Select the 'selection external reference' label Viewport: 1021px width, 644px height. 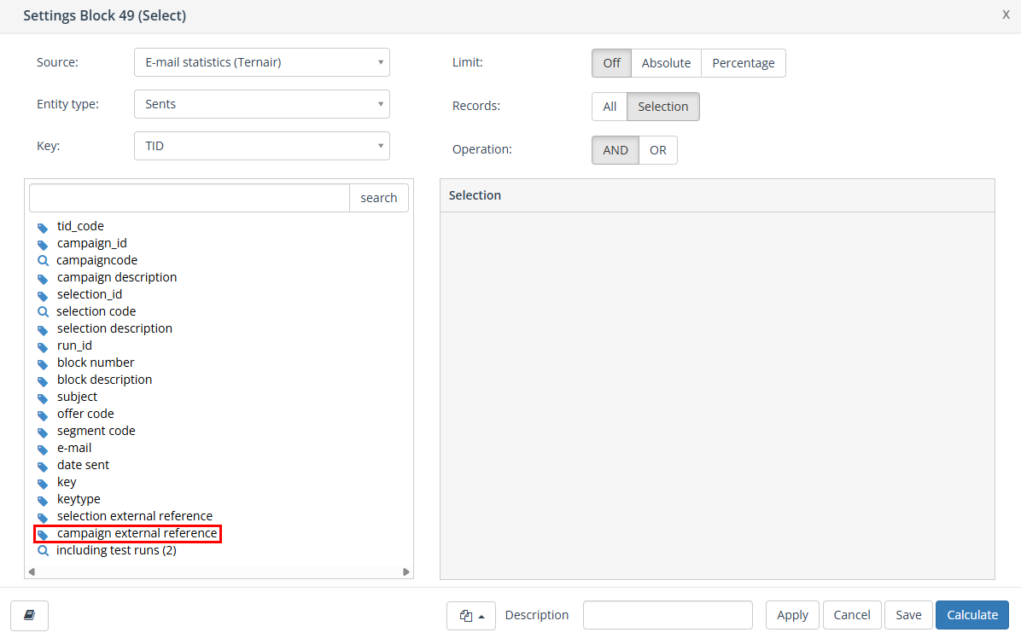point(135,516)
